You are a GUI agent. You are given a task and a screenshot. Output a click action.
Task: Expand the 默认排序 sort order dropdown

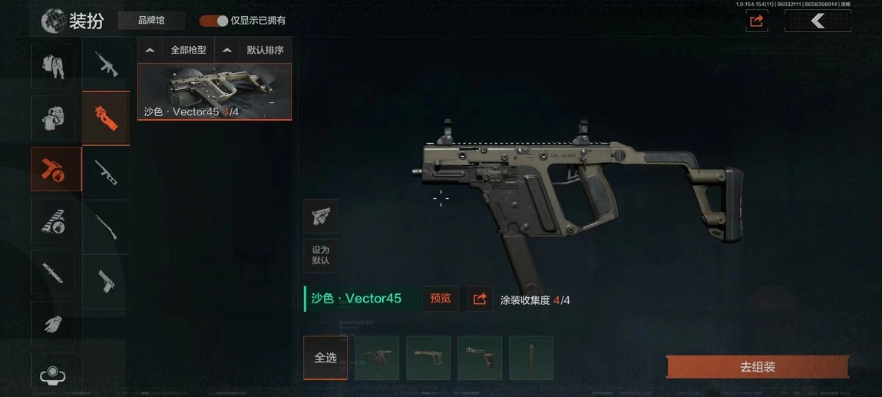click(253, 50)
